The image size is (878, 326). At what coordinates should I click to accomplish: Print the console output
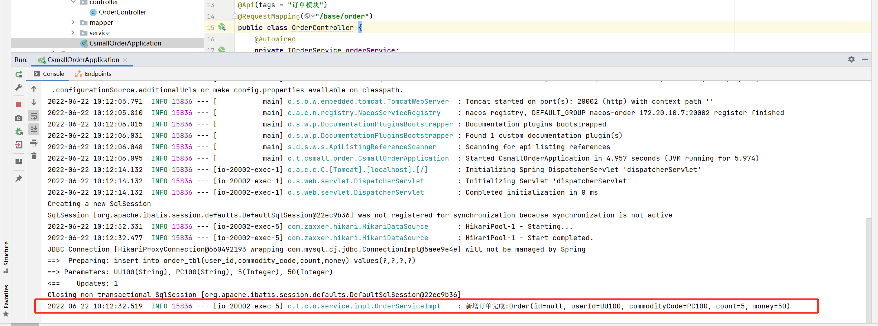coord(34,143)
